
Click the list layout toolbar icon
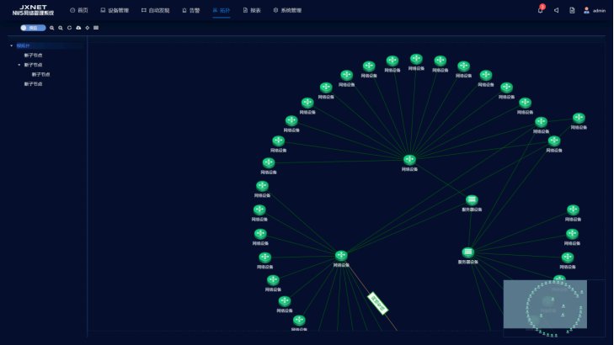96,28
